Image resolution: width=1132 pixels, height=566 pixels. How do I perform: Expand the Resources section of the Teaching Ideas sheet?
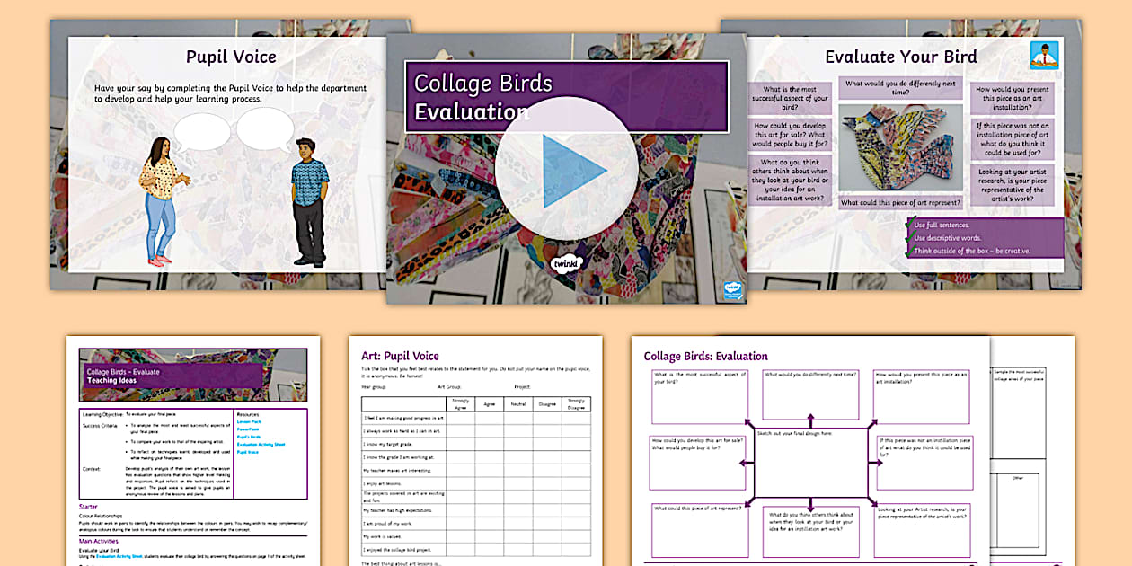click(249, 414)
